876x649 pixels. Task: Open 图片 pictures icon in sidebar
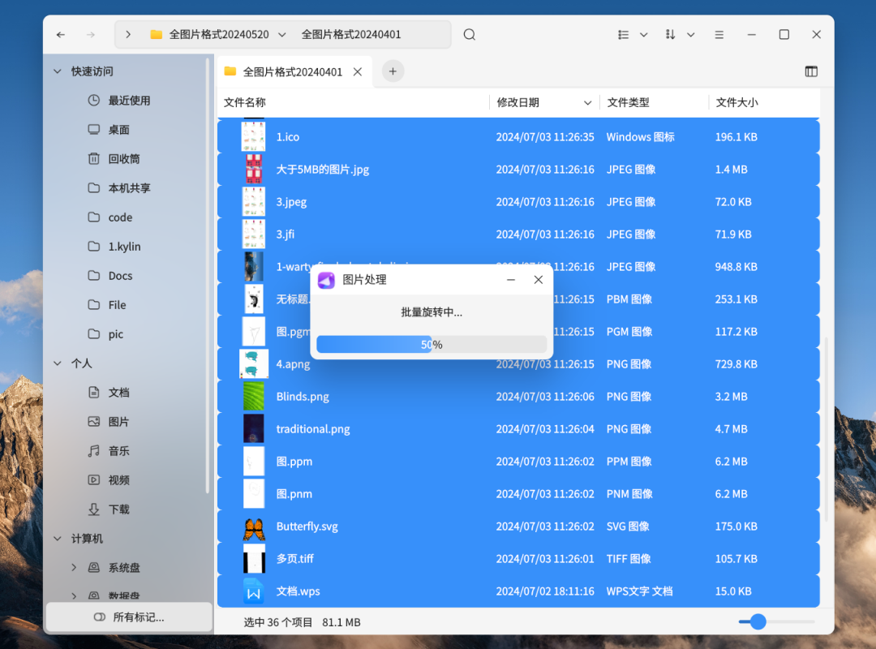coord(94,422)
